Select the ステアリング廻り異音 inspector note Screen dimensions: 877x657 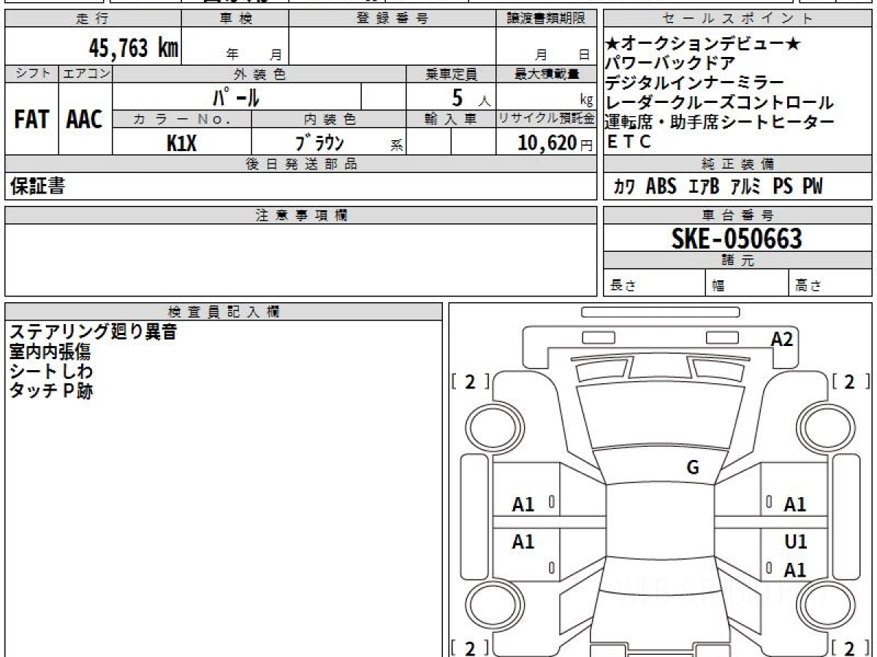coord(93,332)
